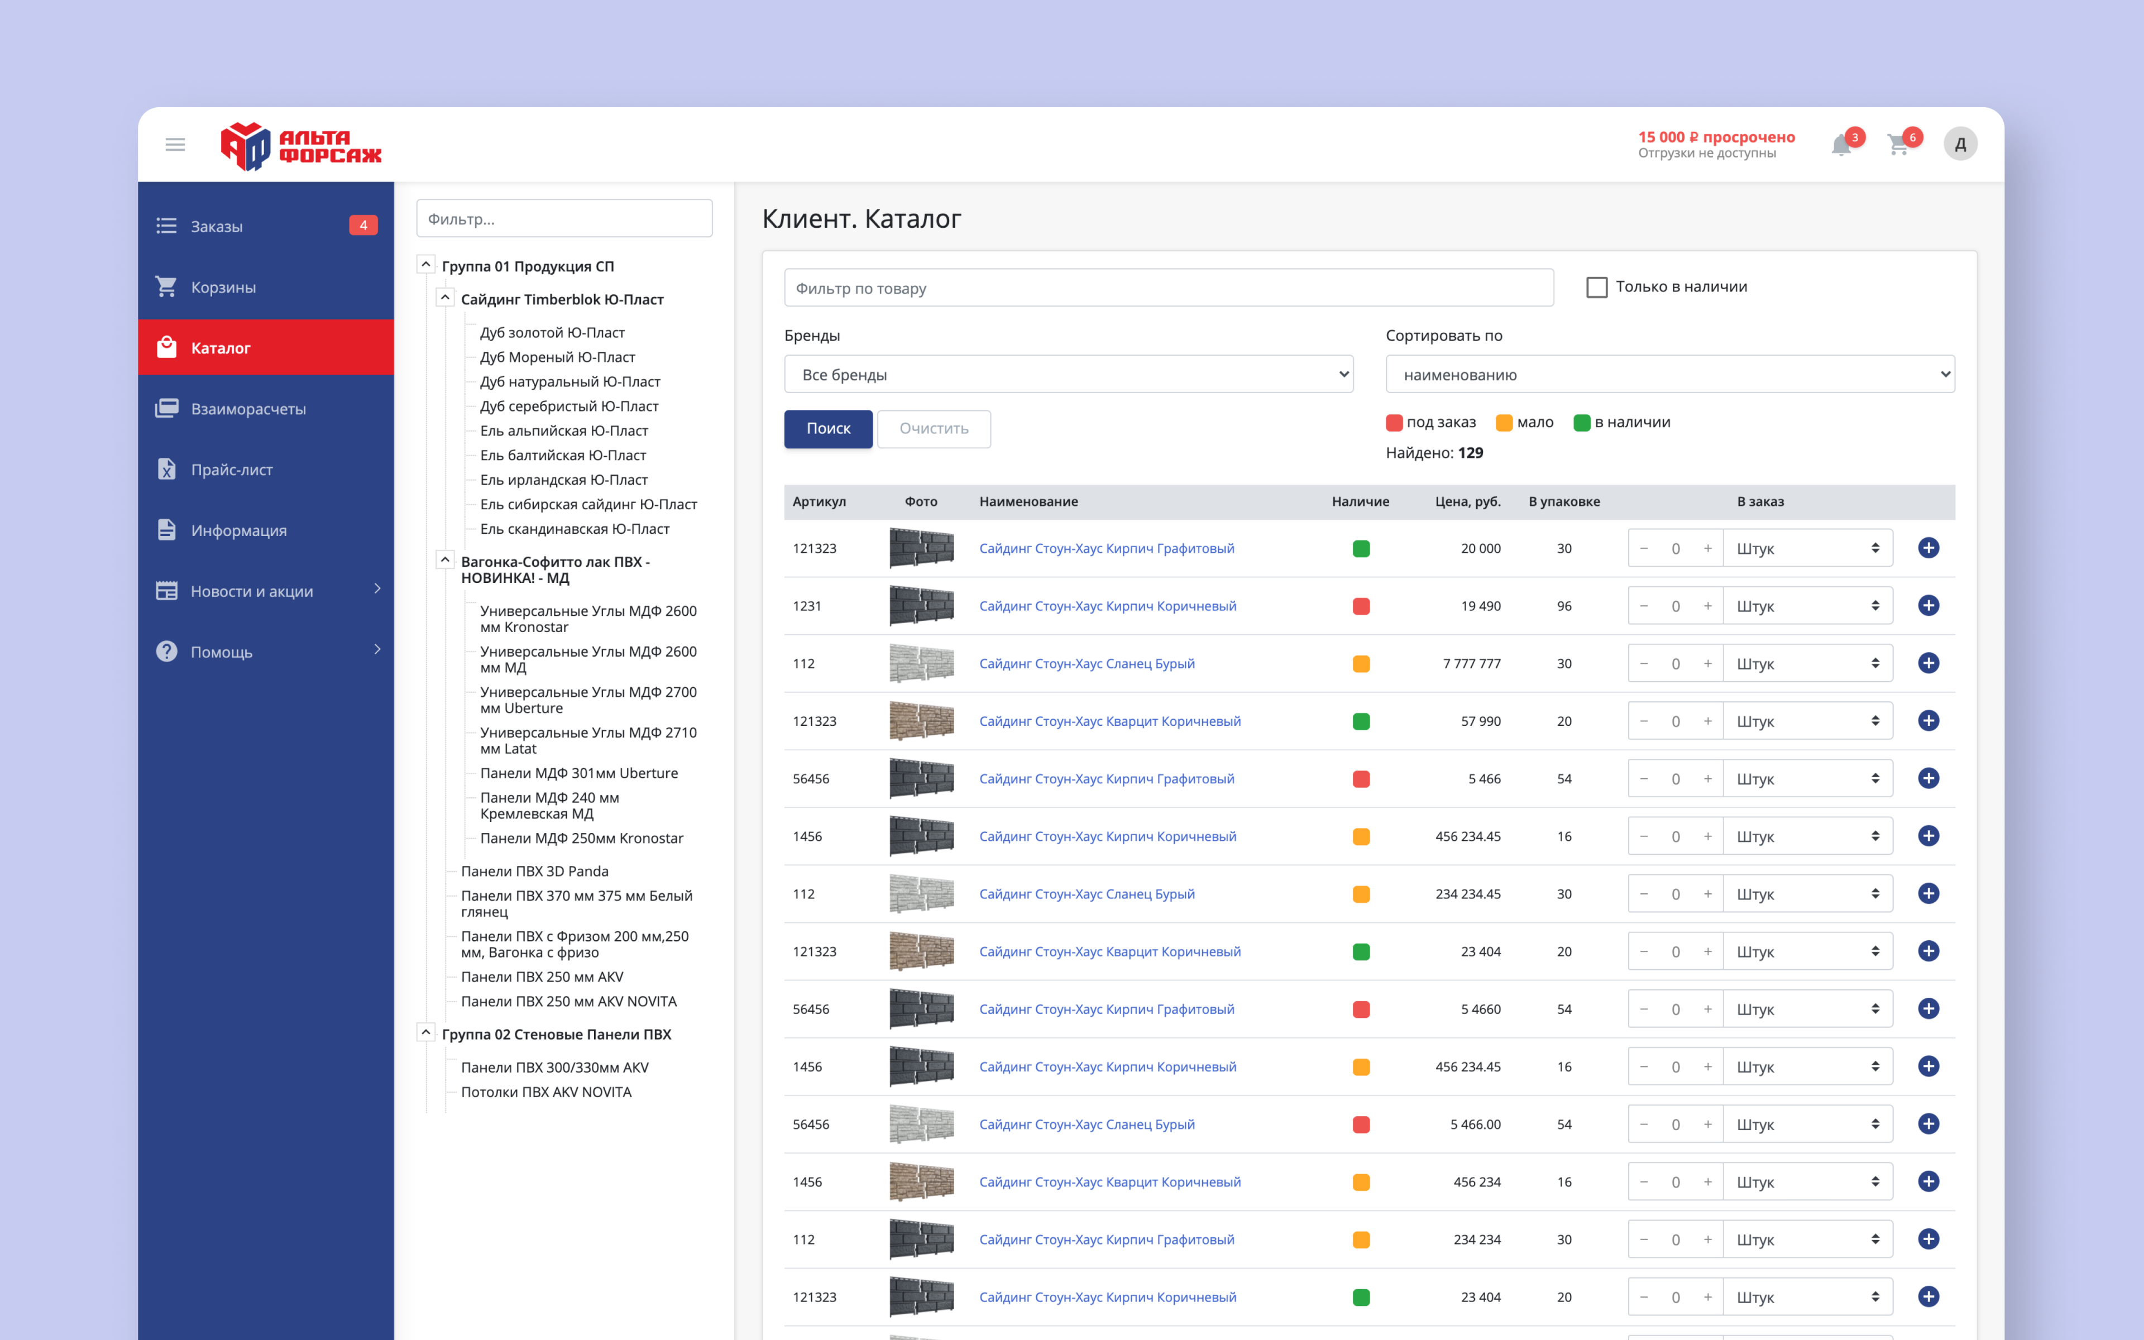
Task: Collapse the Сайдинг Timberblok Ю-Пласт node
Action: (x=446, y=298)
